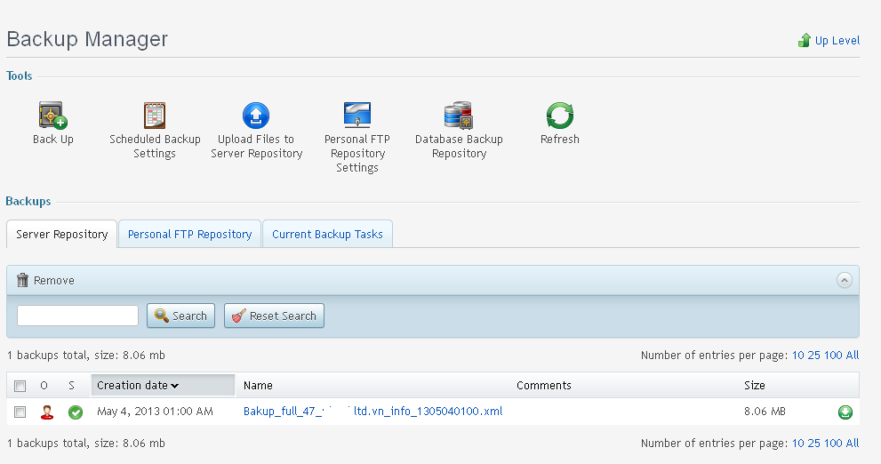
Task: Open Personal FTP Repository Settings icon
Action: [x=356, y=116]
